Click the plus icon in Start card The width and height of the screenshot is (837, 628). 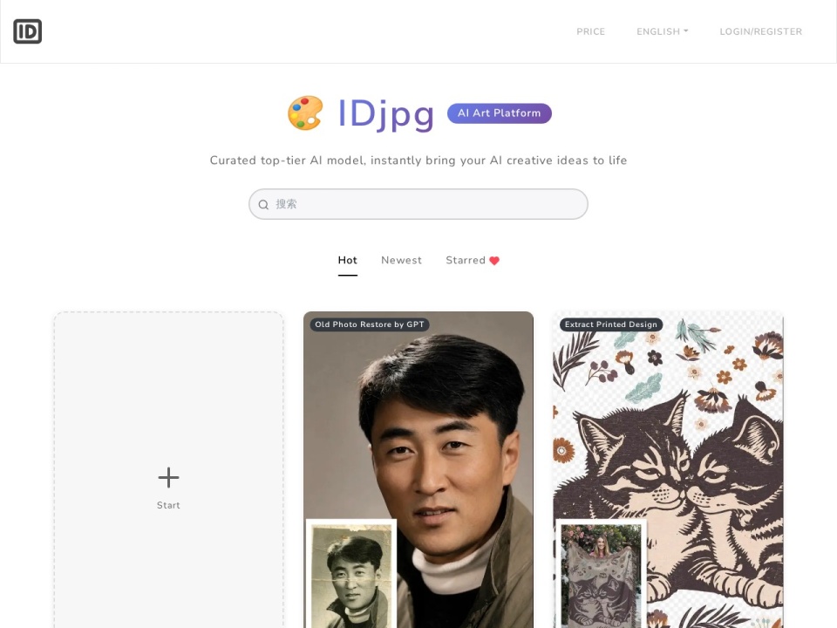[x=168, y=477]
